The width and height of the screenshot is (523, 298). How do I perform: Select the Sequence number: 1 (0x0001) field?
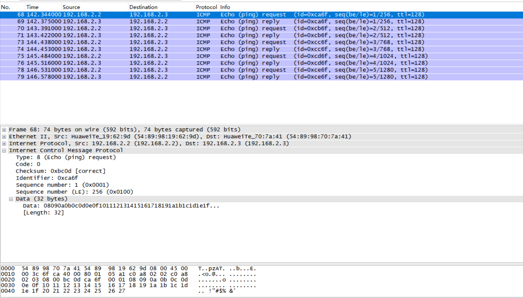tap(62, 185)
